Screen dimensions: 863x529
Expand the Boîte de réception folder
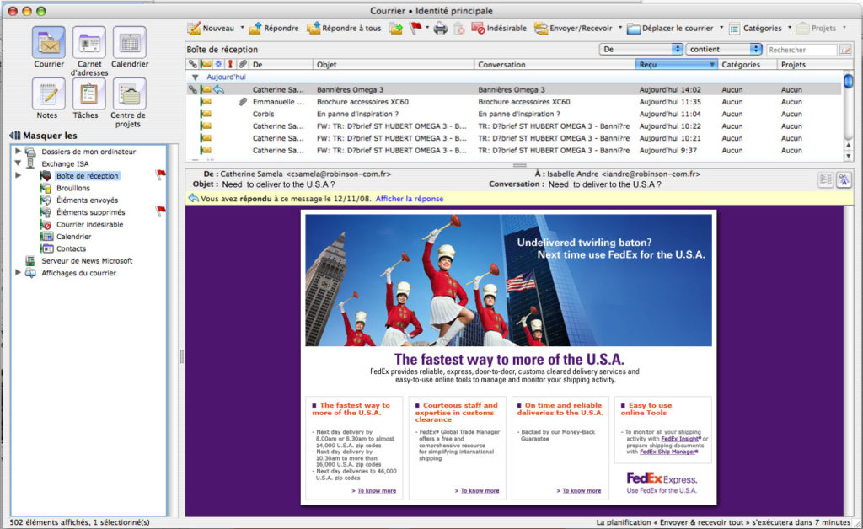click(19, 175)
